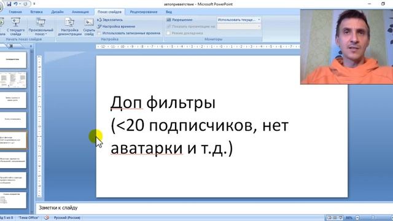The width and height of the screenshot is (393, 221).
Task: Start Звукозапись narration recording
Action: pos(110,20)
